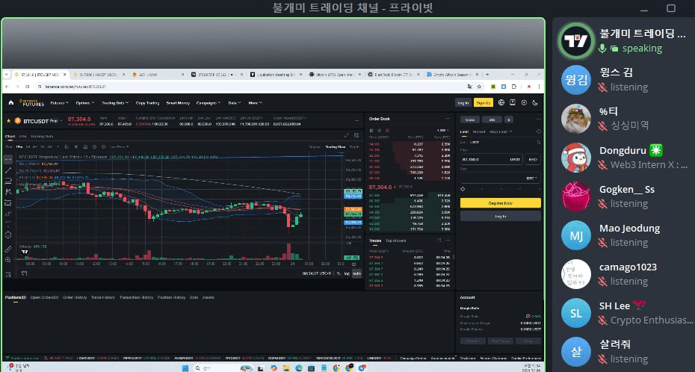Open Copy Trading in the navigation
Screen dimensions: 695x372
click(146, 103)
